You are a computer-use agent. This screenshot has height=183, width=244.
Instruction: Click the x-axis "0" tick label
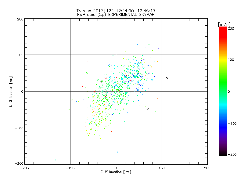coord(116,168)
